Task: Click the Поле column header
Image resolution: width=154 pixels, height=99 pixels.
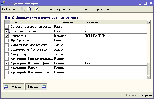Action: click(32, 22)
